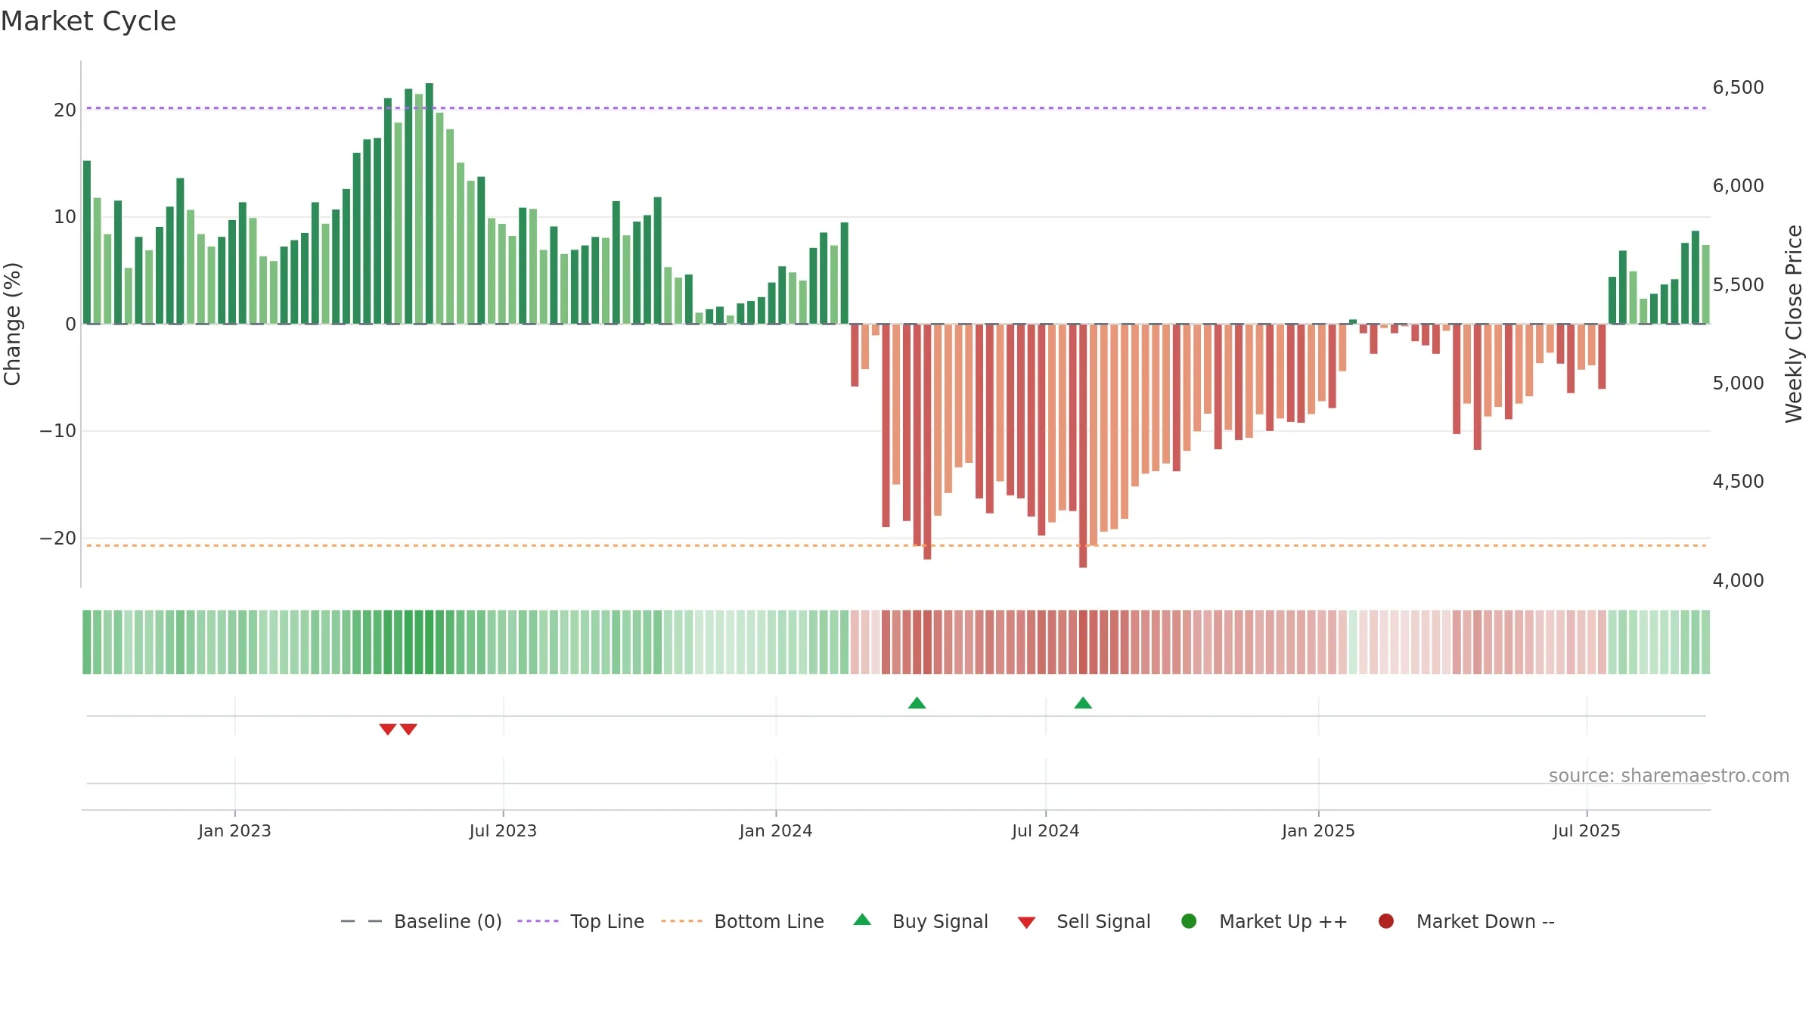Toggle the Sell Signal legend label
The height and width of the screenshot is (1021, 1815).
pyautogui.click(x=1103, y=921)
